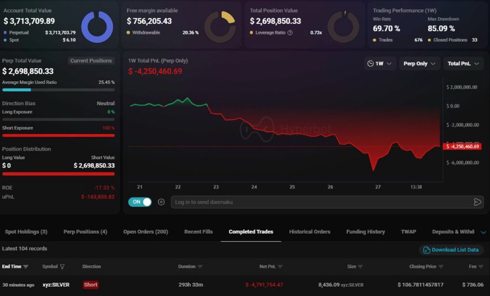Open the Perp Only dropdown
This screenshot has width=490, height=296.
(x=419, y=63)
